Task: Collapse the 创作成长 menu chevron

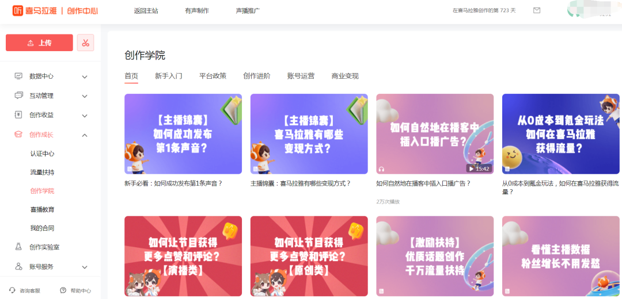Action: coord(85,135)
